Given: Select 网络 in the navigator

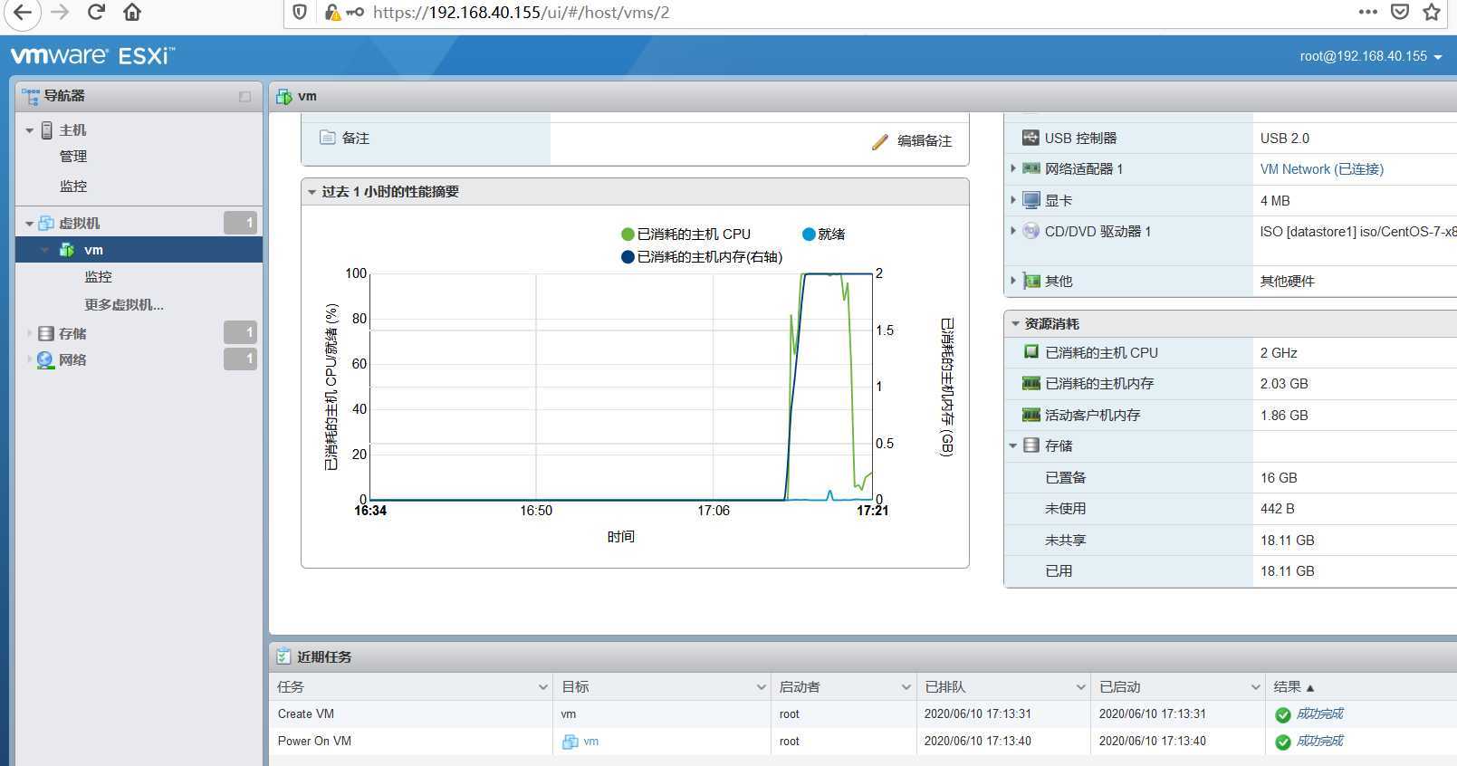Looking at the screenshot, I should (x=72, y=359).
